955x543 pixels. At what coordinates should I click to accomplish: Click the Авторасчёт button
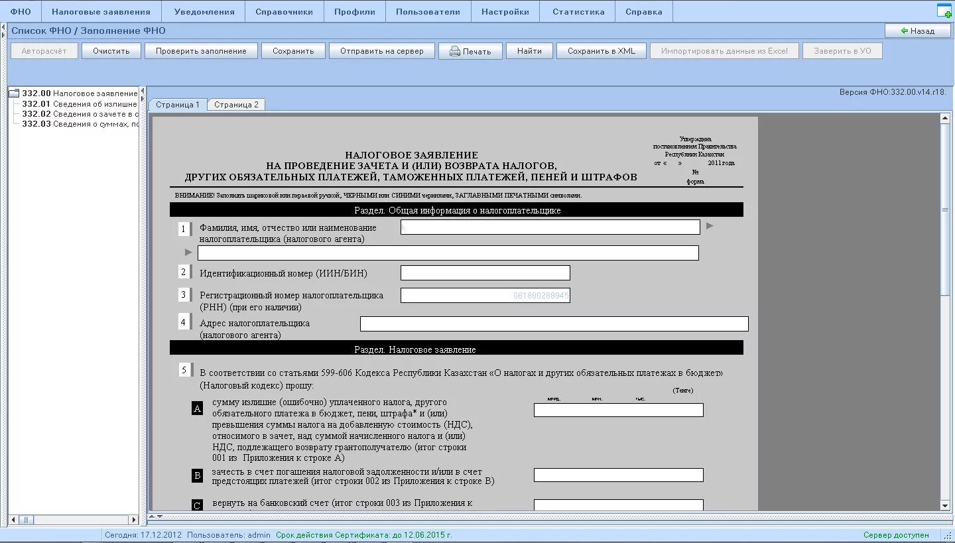44,51
